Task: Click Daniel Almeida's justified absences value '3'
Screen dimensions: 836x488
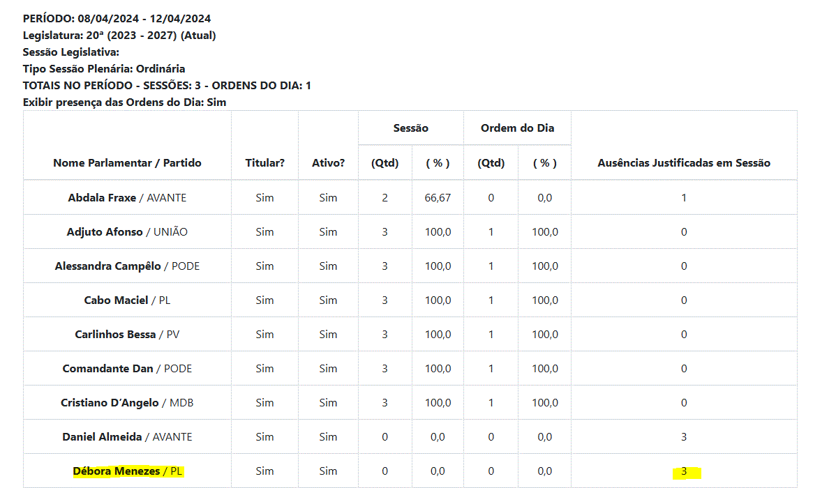Action: tap(684, 437)
